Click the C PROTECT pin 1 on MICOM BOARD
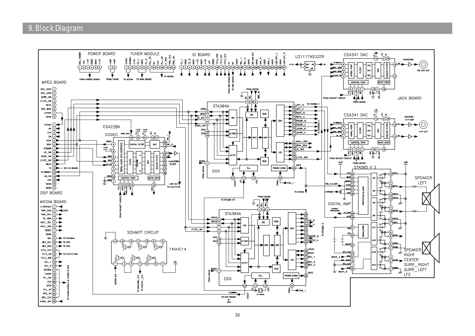This screenshot has height=336, width=475. pyautogui.click(x=54, y=206)
